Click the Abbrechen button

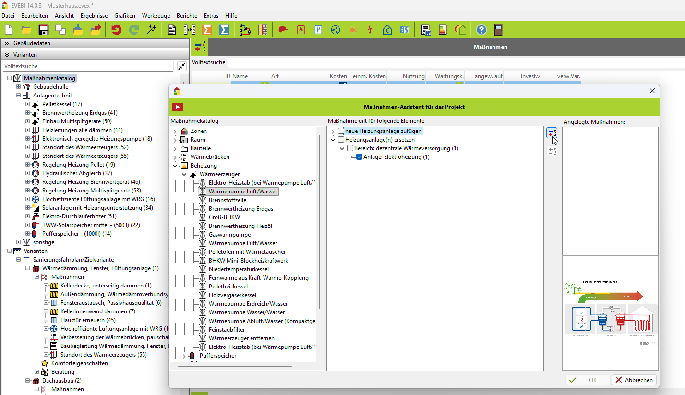click(634, 380)
